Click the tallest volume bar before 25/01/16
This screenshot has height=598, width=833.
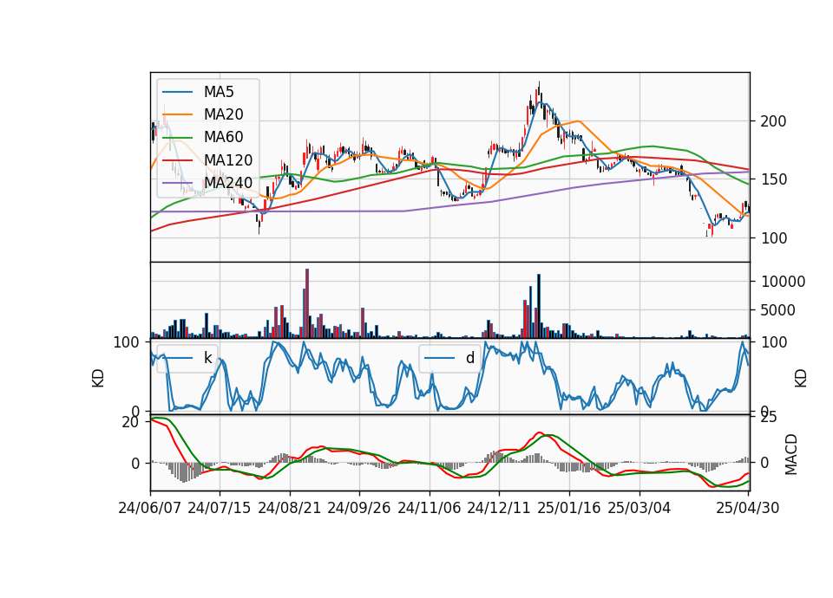(539, 306)
